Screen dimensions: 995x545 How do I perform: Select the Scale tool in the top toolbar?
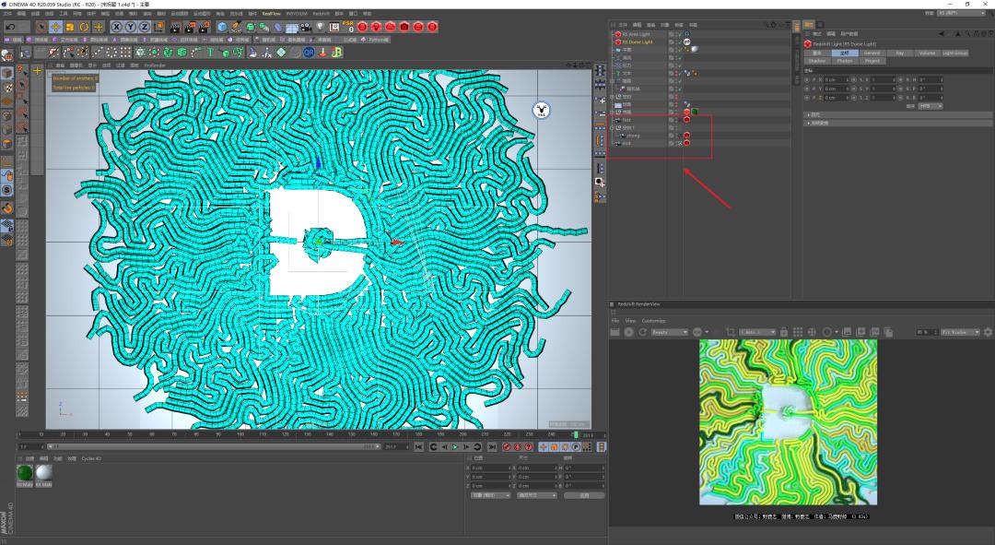point(70,28)
